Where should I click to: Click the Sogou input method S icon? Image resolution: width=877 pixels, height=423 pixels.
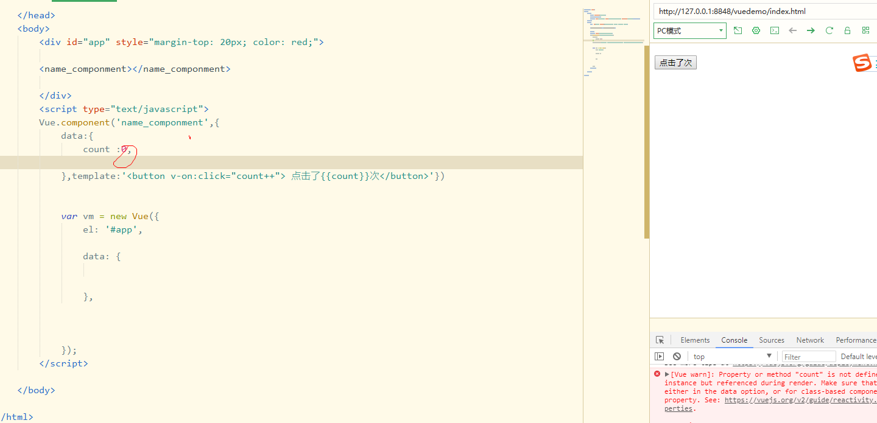click(862, 63)
